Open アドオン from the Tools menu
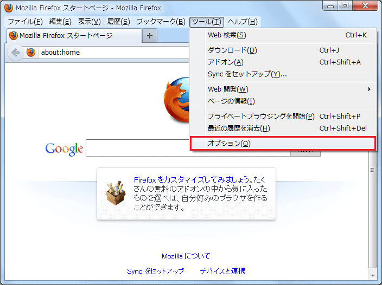382x285 pixels. click(x=225, y=62)
